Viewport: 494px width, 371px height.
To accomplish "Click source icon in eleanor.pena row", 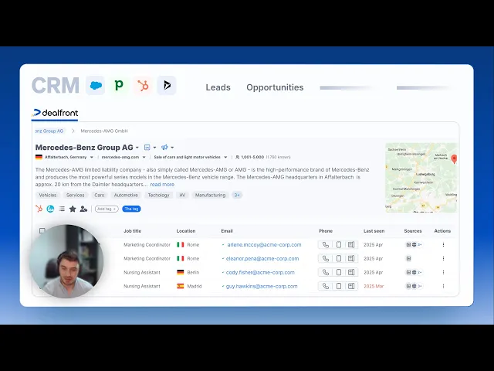I will 408,259.
